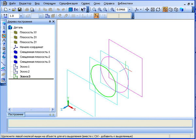Image resolution: width=196 pixels, height=139 pixels.
Task: Open the Вид menu
Action: tap(37, 4)
